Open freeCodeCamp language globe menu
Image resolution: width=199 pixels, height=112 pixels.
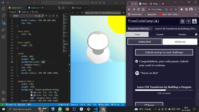(182, 21)
